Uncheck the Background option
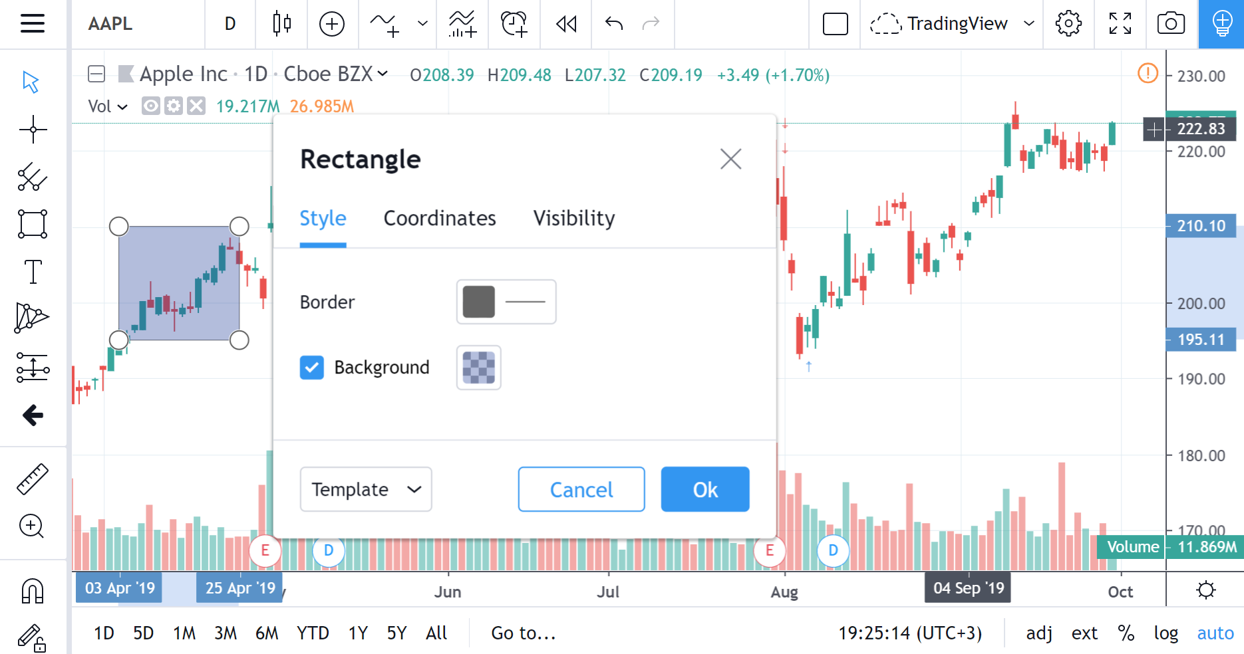Image resolution: width=1244 pixels, height=654 pixels. click(x=312, y=367)
